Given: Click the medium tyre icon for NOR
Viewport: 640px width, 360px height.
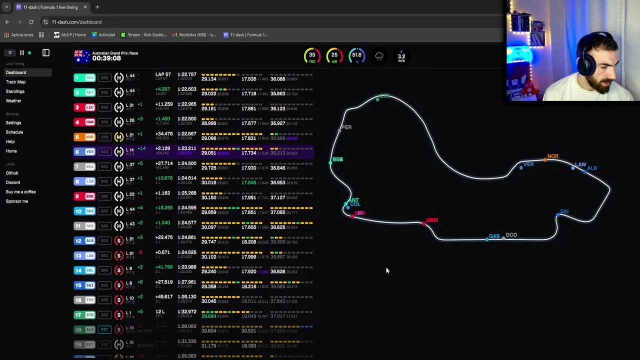Looking at the screenshot, I should 118,137.
